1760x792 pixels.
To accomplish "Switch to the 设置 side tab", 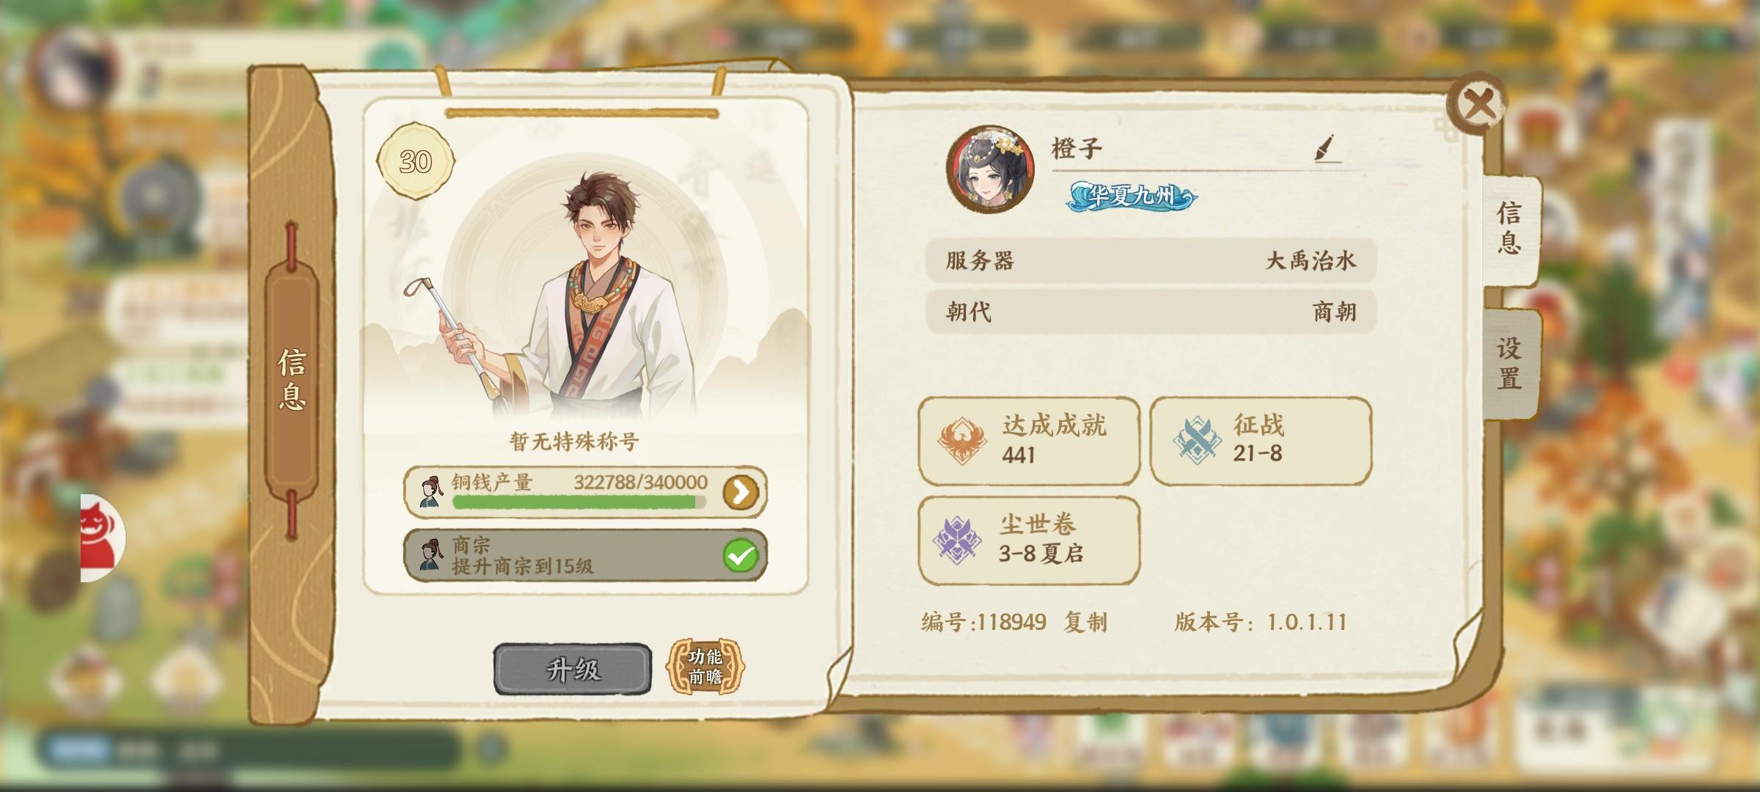I will click(x=1509, y=364).
